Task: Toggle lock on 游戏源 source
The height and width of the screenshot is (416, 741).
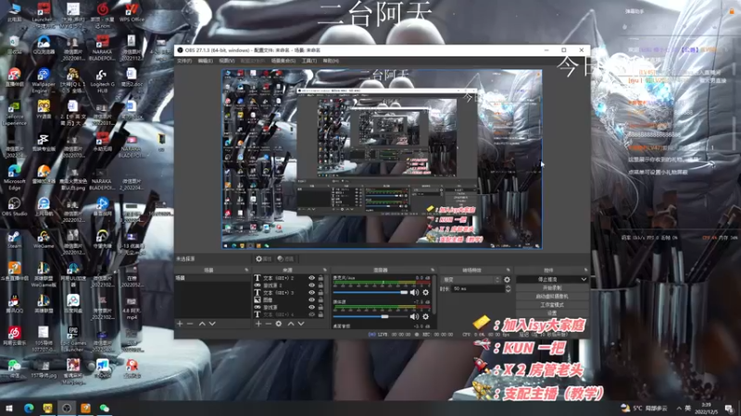Action: [320, 307]
